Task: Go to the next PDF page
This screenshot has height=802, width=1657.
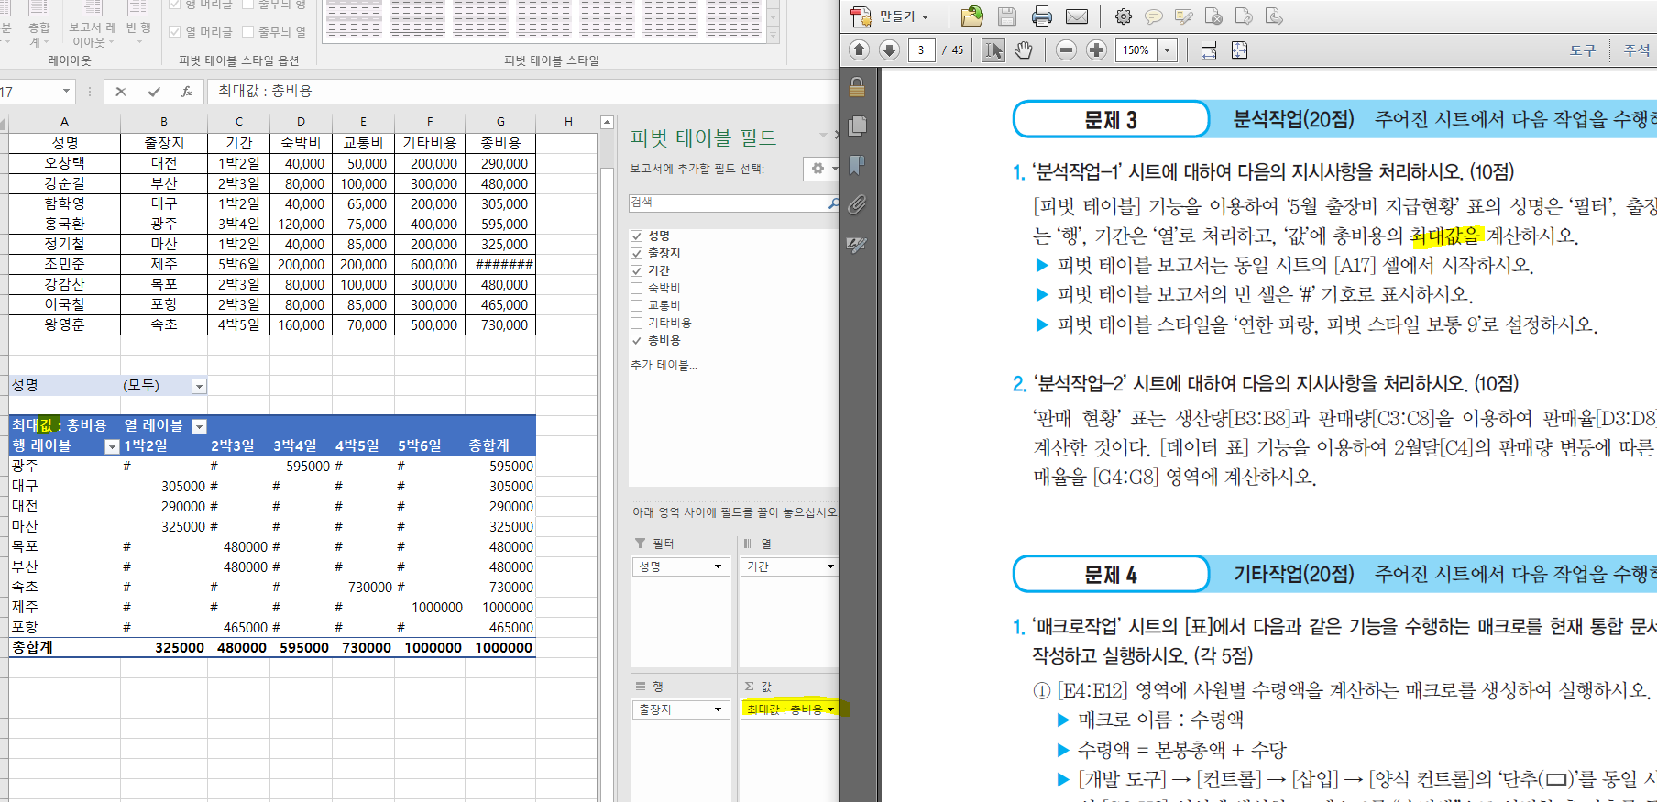Action: click(x=889, y=50)
